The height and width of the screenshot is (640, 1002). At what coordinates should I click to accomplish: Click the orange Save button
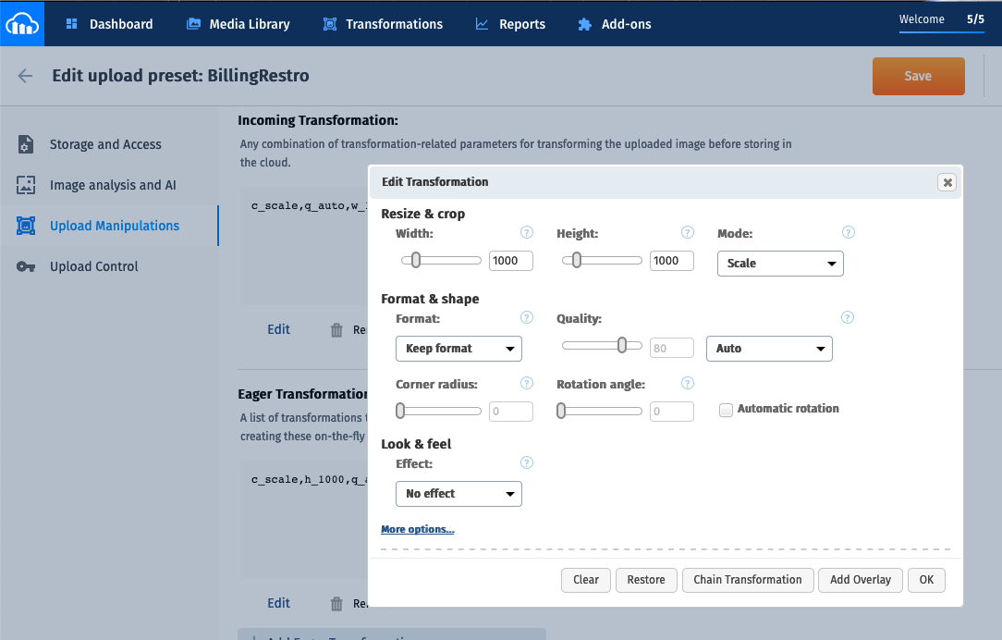point(918,76)
